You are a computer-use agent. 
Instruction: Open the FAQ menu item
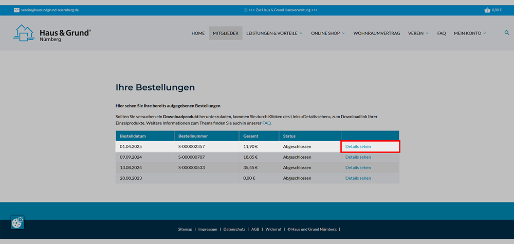click(442, 33)
